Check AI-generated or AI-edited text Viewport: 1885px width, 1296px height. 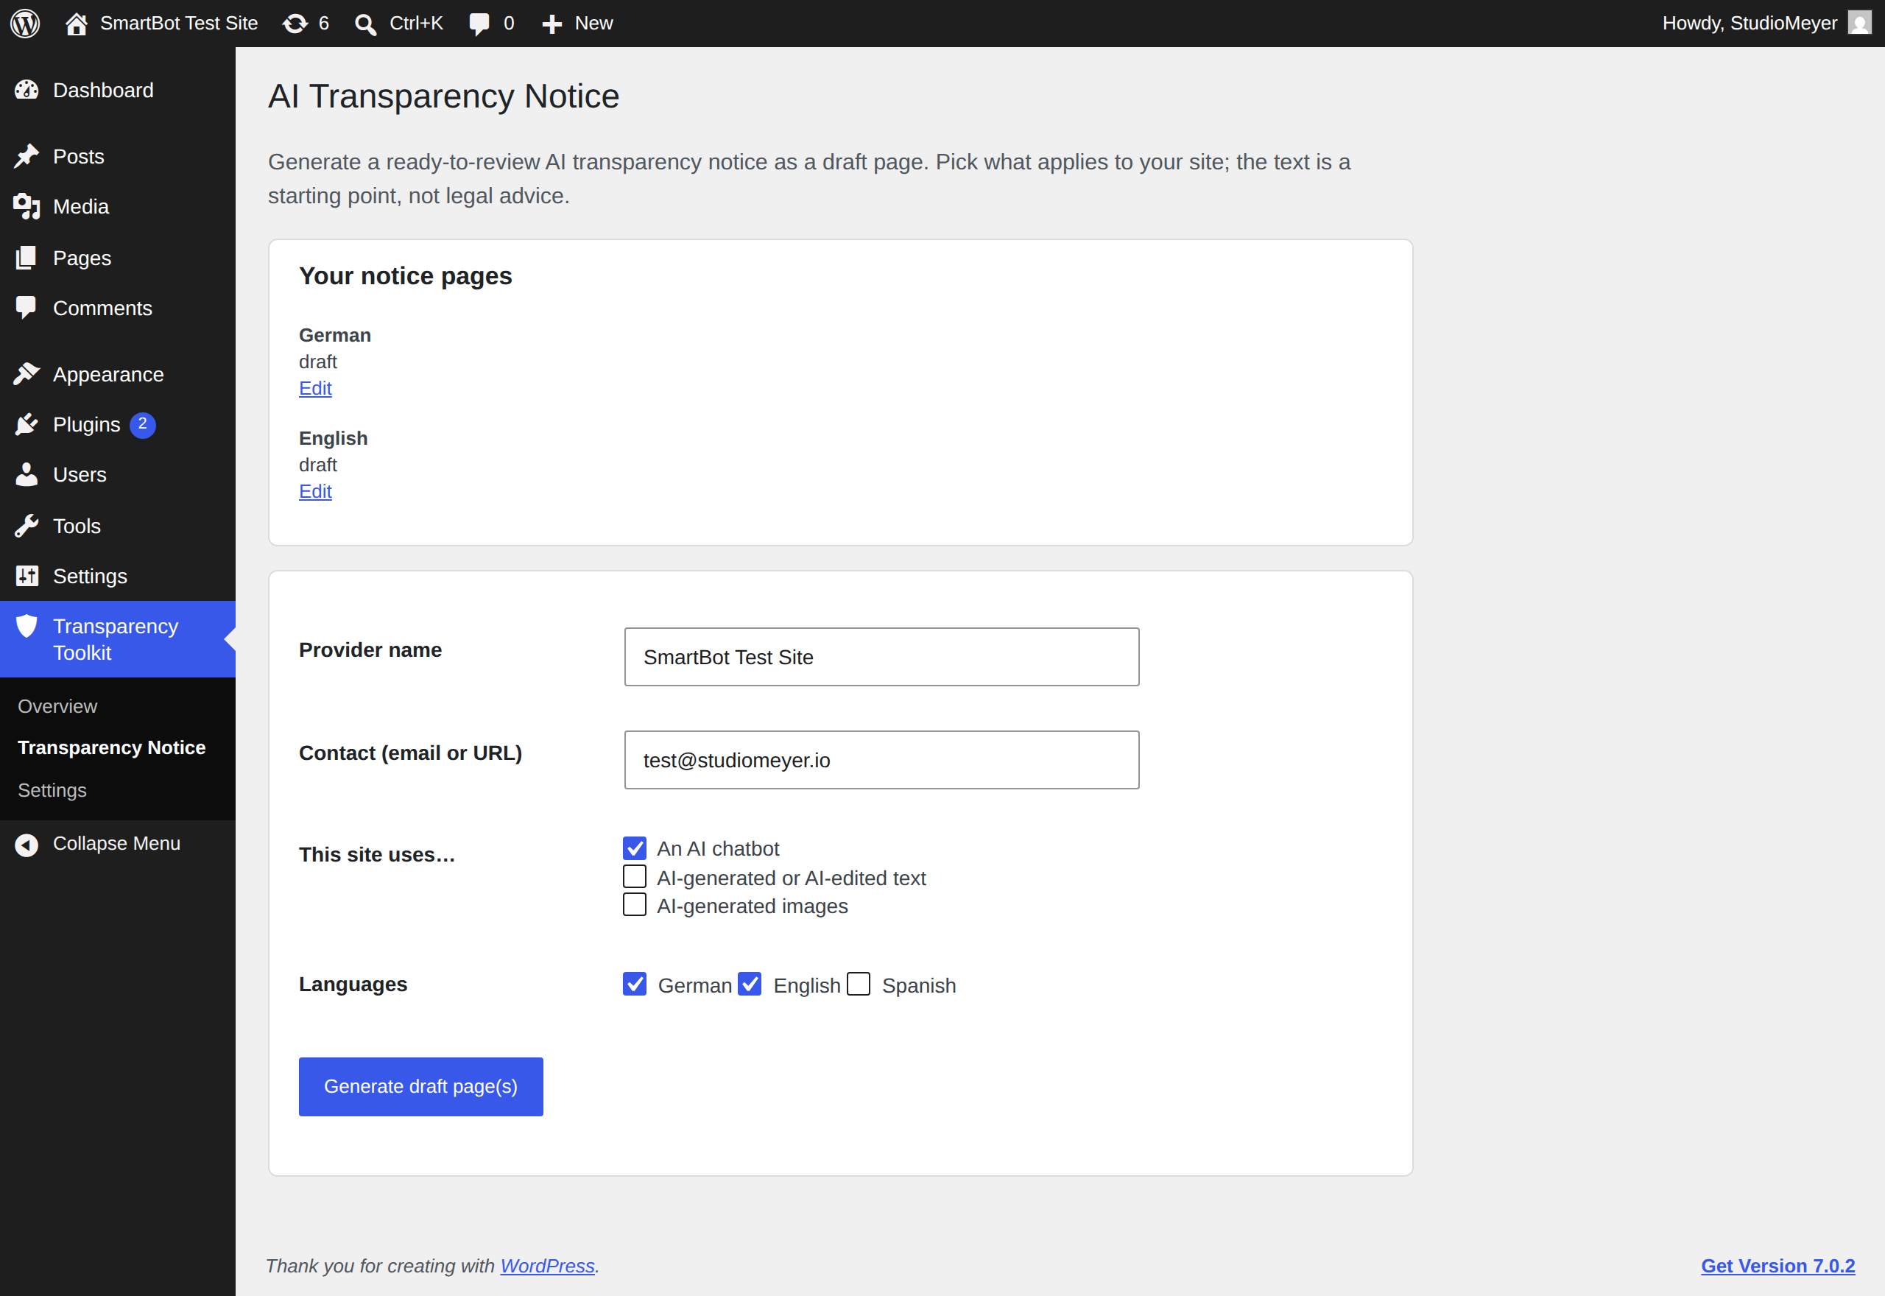pos(635,877)
